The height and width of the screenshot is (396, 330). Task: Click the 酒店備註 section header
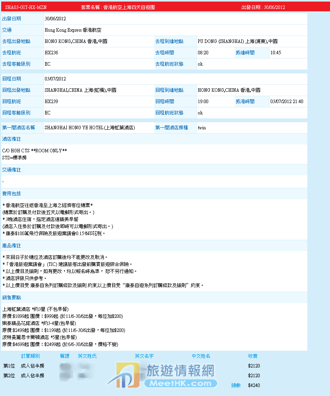12,139
